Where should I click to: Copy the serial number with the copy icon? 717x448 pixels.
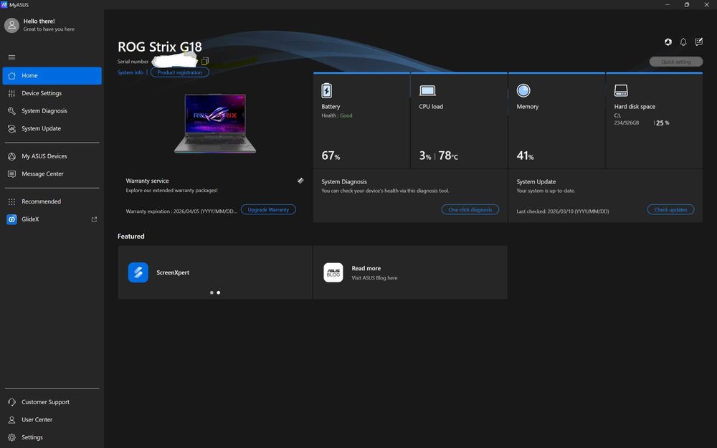[x=205, y=61]
